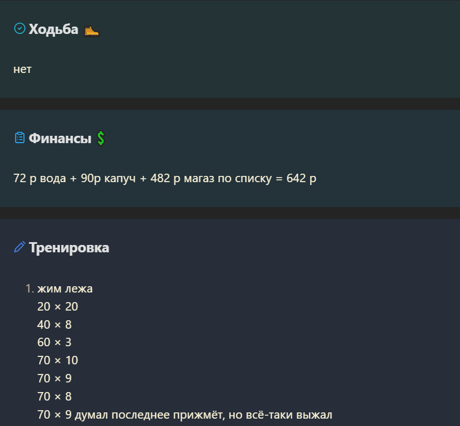Click the 'жим лежа' list item

point(65,289)
